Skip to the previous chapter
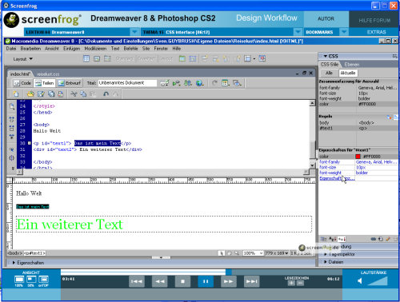The height and width of the screenshot is (302, 400). pos(137,281)
